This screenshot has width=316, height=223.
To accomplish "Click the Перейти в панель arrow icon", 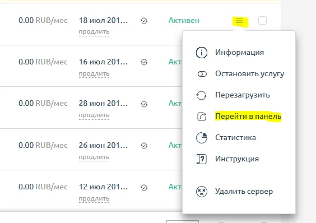I will [x=202, y=117].
